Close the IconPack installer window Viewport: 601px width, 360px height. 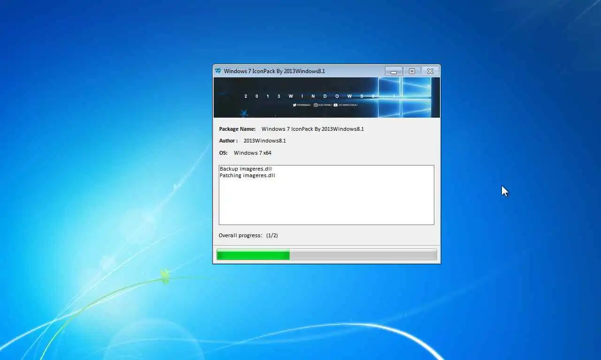click(430, 71)
